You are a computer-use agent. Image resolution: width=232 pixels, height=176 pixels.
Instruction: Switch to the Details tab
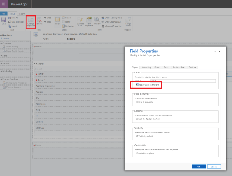(x=157, y=67)
